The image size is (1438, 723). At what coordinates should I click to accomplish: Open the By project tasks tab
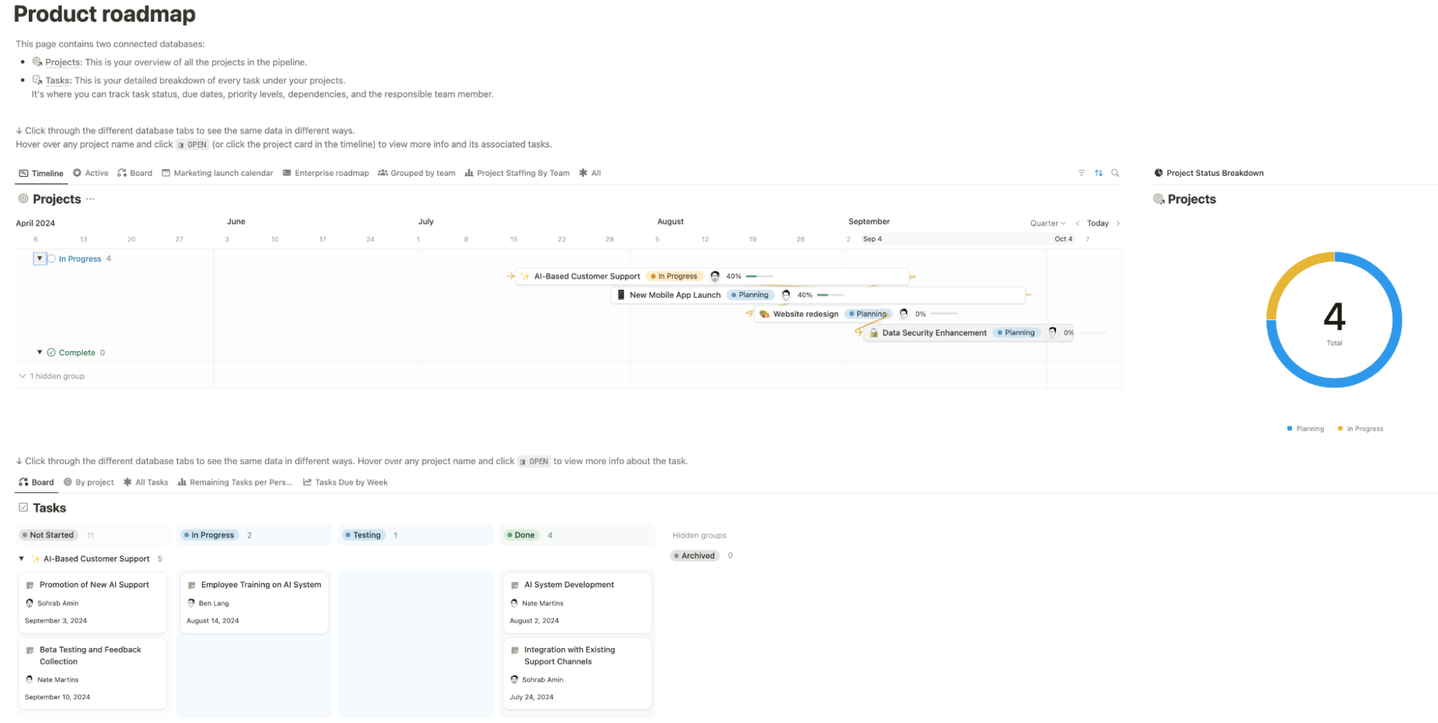coord(89,483)
